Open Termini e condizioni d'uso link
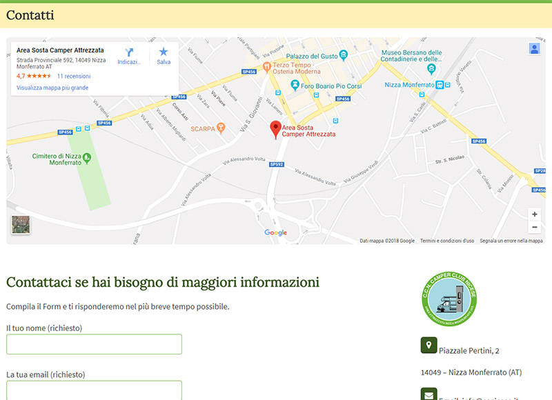This screenshot has width=552, height=400. coord(447,241)
